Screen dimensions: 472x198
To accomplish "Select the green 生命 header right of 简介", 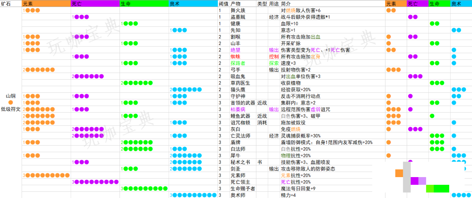I will click(x=439, y=4).
